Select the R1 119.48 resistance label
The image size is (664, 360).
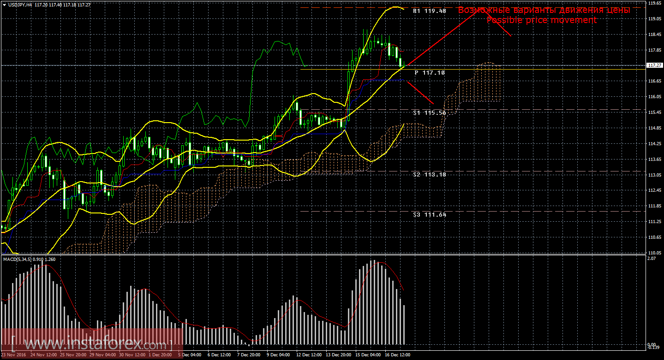429,11
